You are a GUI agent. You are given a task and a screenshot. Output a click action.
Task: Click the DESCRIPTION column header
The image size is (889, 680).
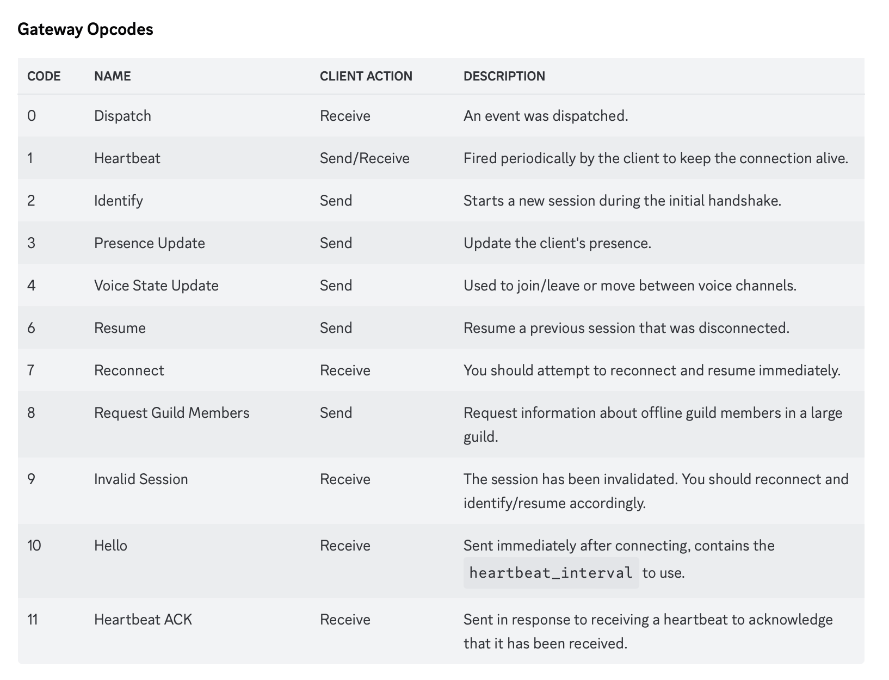[x=504, y=76]
